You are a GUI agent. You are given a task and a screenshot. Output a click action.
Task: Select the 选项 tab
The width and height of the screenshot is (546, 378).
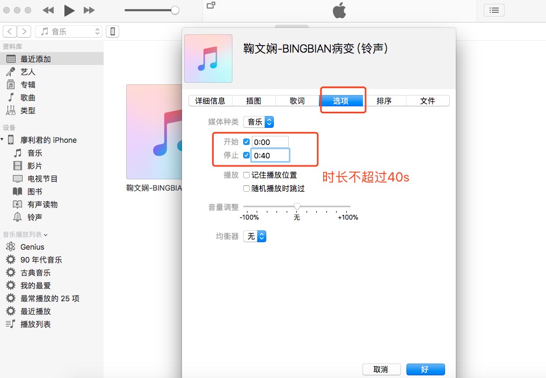pos(340,101)
